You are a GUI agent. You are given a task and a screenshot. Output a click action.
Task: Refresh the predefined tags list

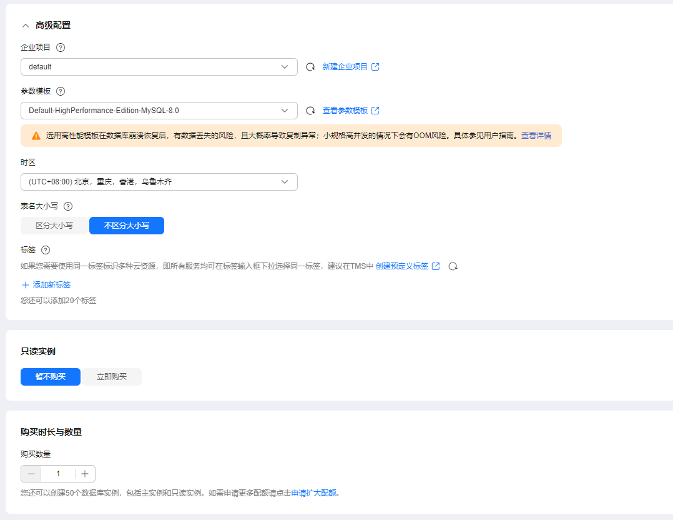[453, 266]
